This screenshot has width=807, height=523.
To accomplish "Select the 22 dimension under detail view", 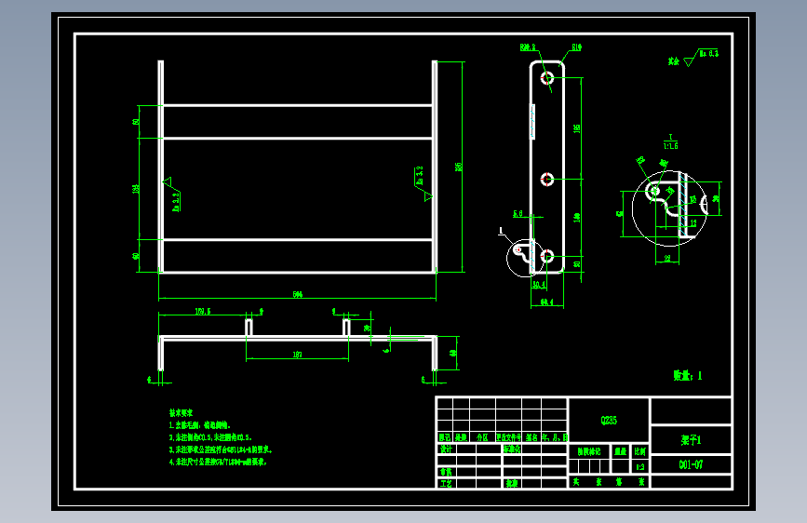I will pos(667,259).
